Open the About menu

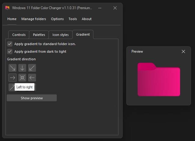tap(87, 19)
